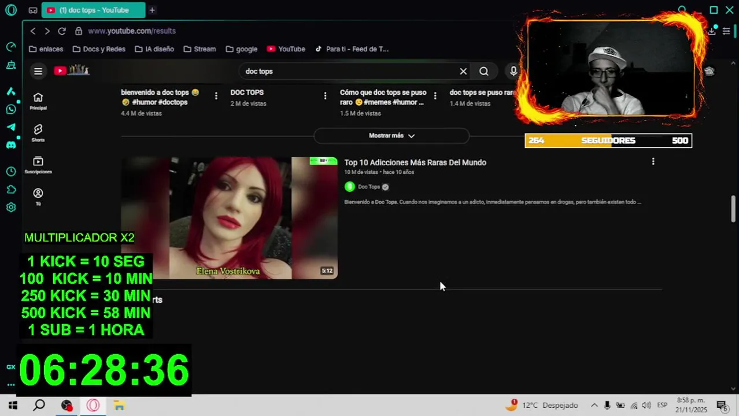Open Windows taskbar search
The width and height of the screenshot is (739, 416).
point(39,406)
